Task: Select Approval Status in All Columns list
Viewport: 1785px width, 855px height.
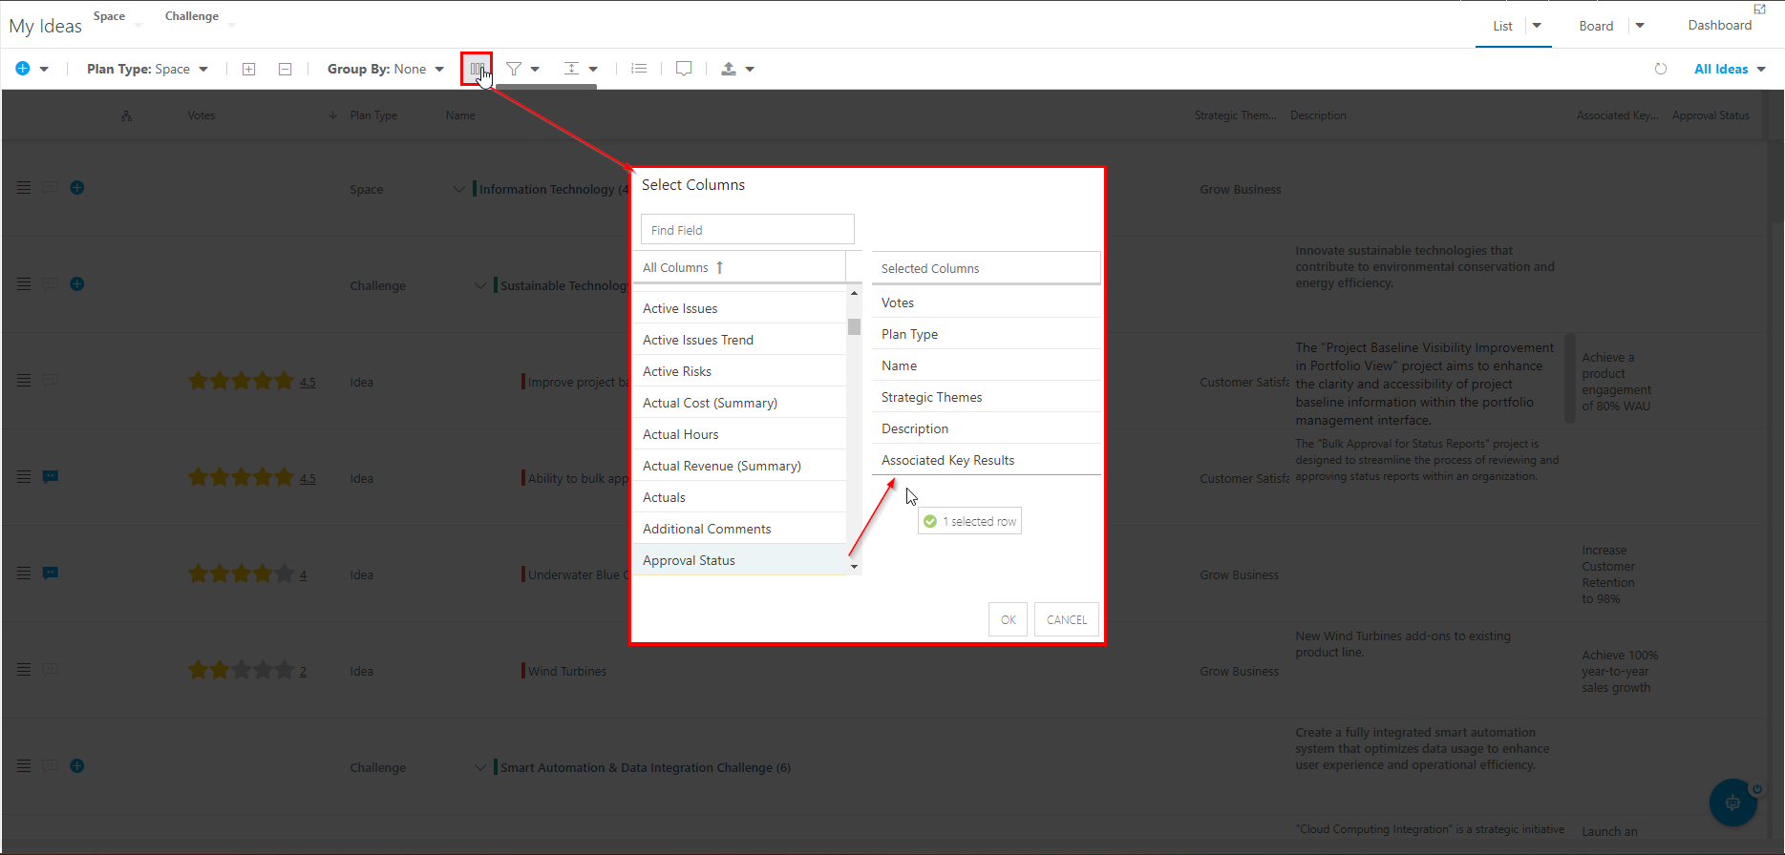Action: pyautogui.click(x=739, y=560)
